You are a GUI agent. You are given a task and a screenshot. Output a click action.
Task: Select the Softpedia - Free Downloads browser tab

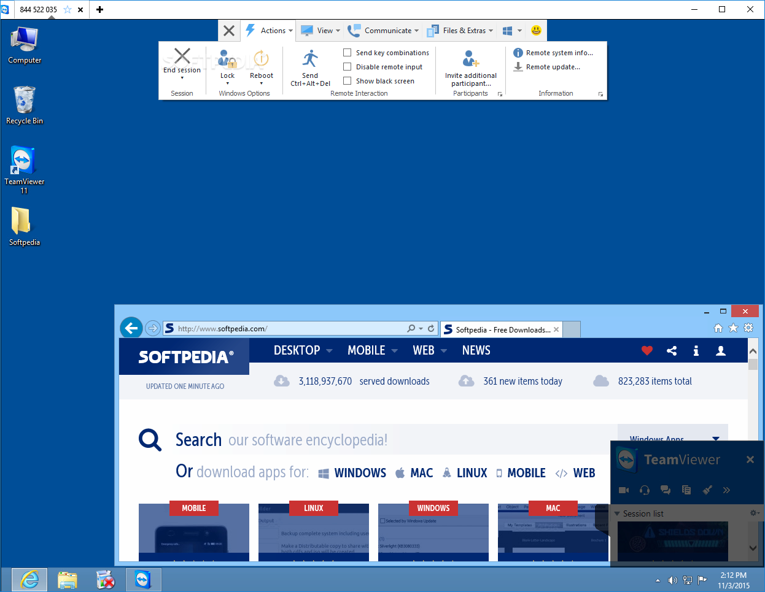[501, 329]
